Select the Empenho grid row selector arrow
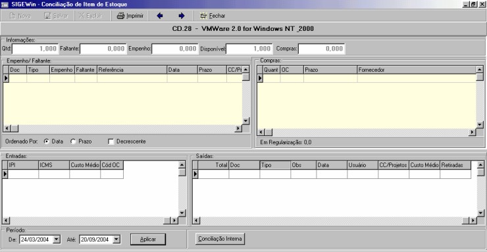The image size is (487, 252). tap(6, 78)
